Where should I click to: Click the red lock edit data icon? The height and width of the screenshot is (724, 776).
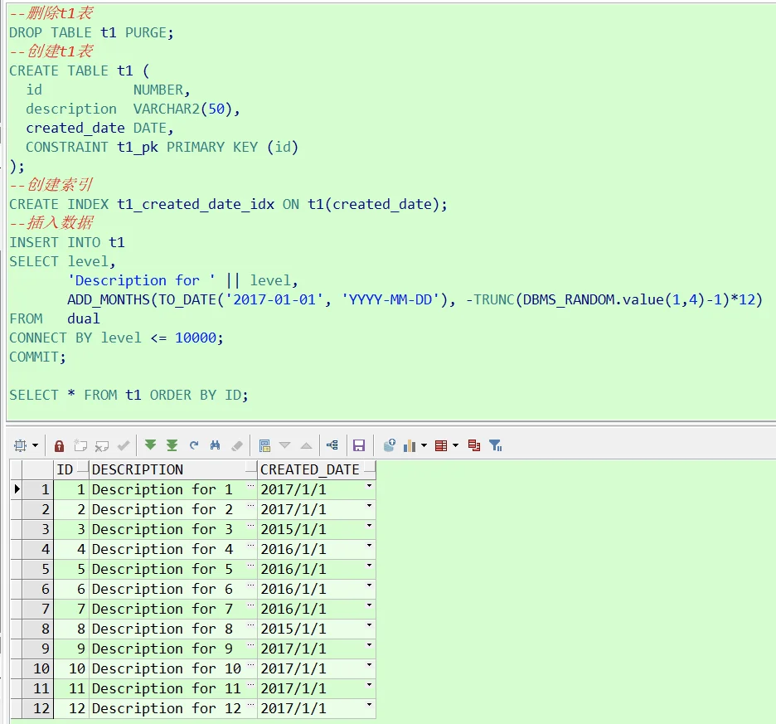coord(59,445)
